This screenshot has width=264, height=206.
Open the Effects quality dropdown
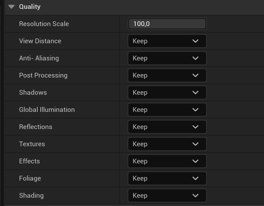click(x=167, y=161)
